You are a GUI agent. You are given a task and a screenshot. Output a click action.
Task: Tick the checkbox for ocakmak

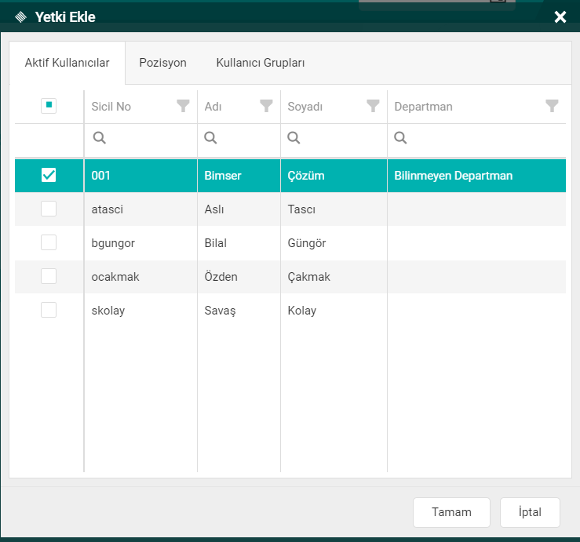(x=49, y=277)
